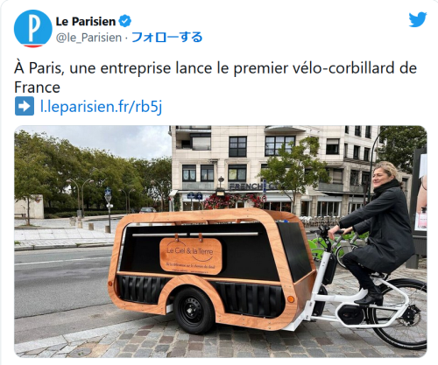Click the word France in tweet
Image resolution: width=438 pixels, height=365 pixels.
point(37,88)
